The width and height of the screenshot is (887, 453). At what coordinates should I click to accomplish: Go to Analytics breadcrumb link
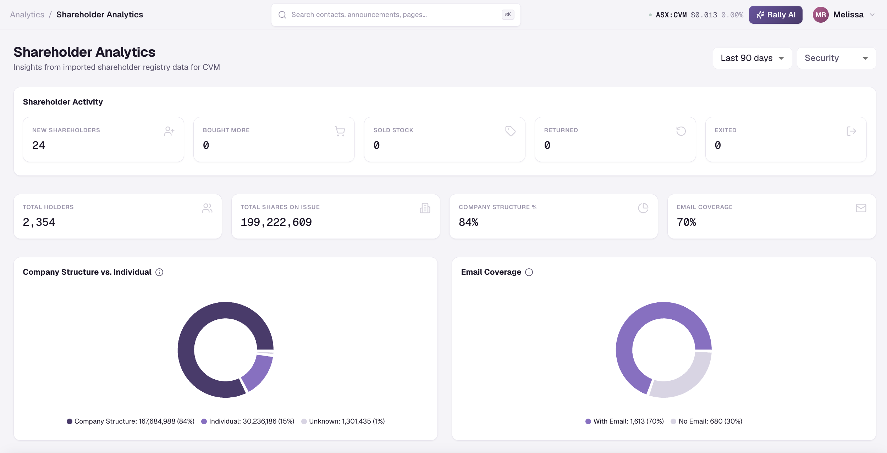click(27, 15)
